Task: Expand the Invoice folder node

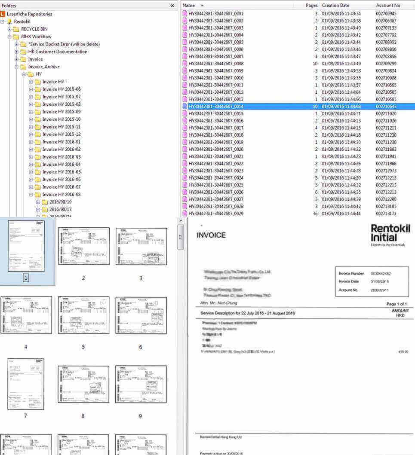Action: pos(16,59)
